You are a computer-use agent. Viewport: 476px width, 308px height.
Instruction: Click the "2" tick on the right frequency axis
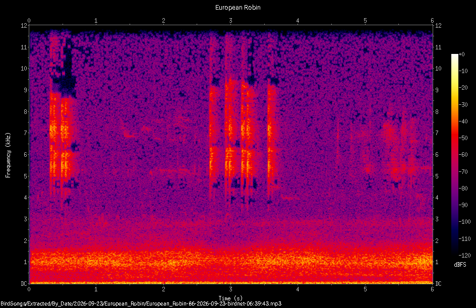pos(437,240)
